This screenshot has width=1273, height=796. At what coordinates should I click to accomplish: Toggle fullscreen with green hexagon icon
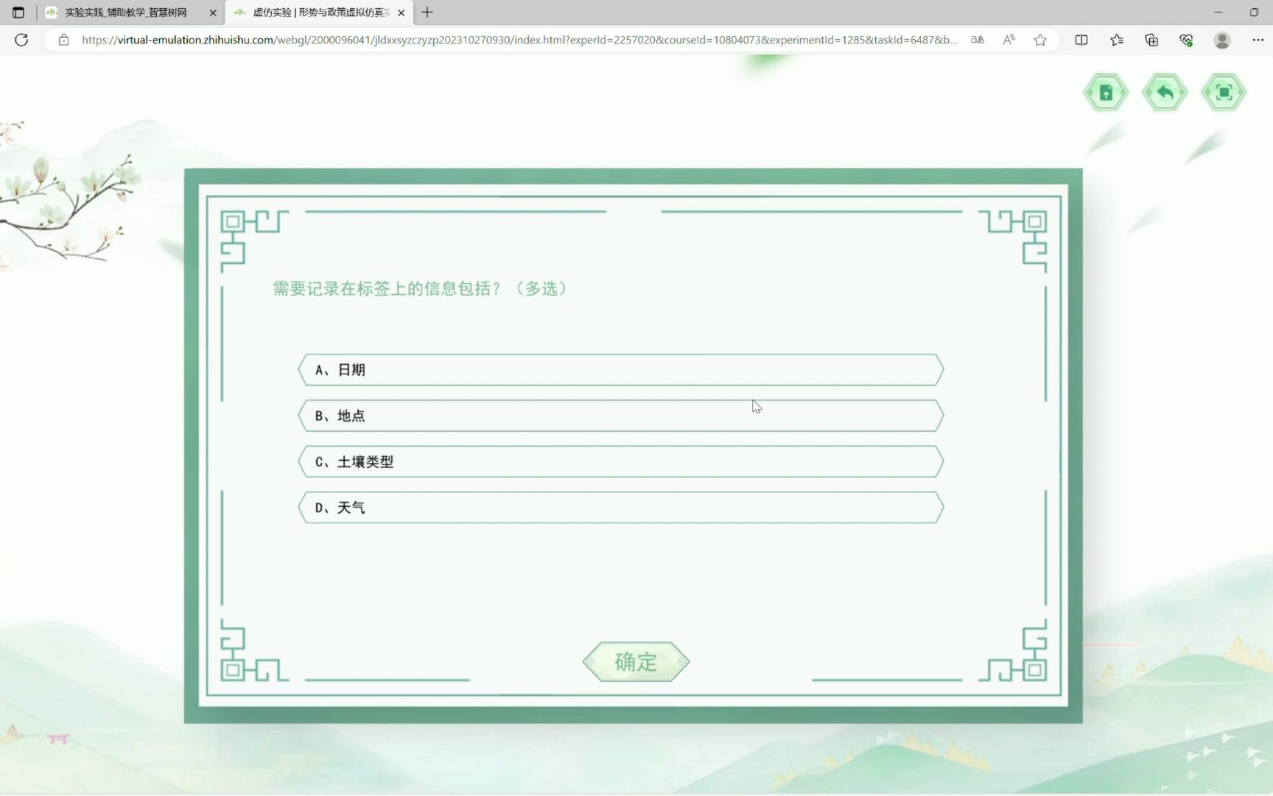(x=1224, y=93)
